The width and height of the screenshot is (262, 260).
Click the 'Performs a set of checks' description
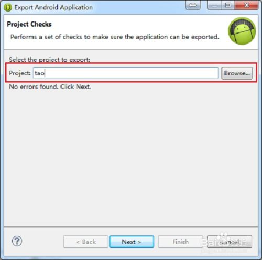(x=115, y=37)
